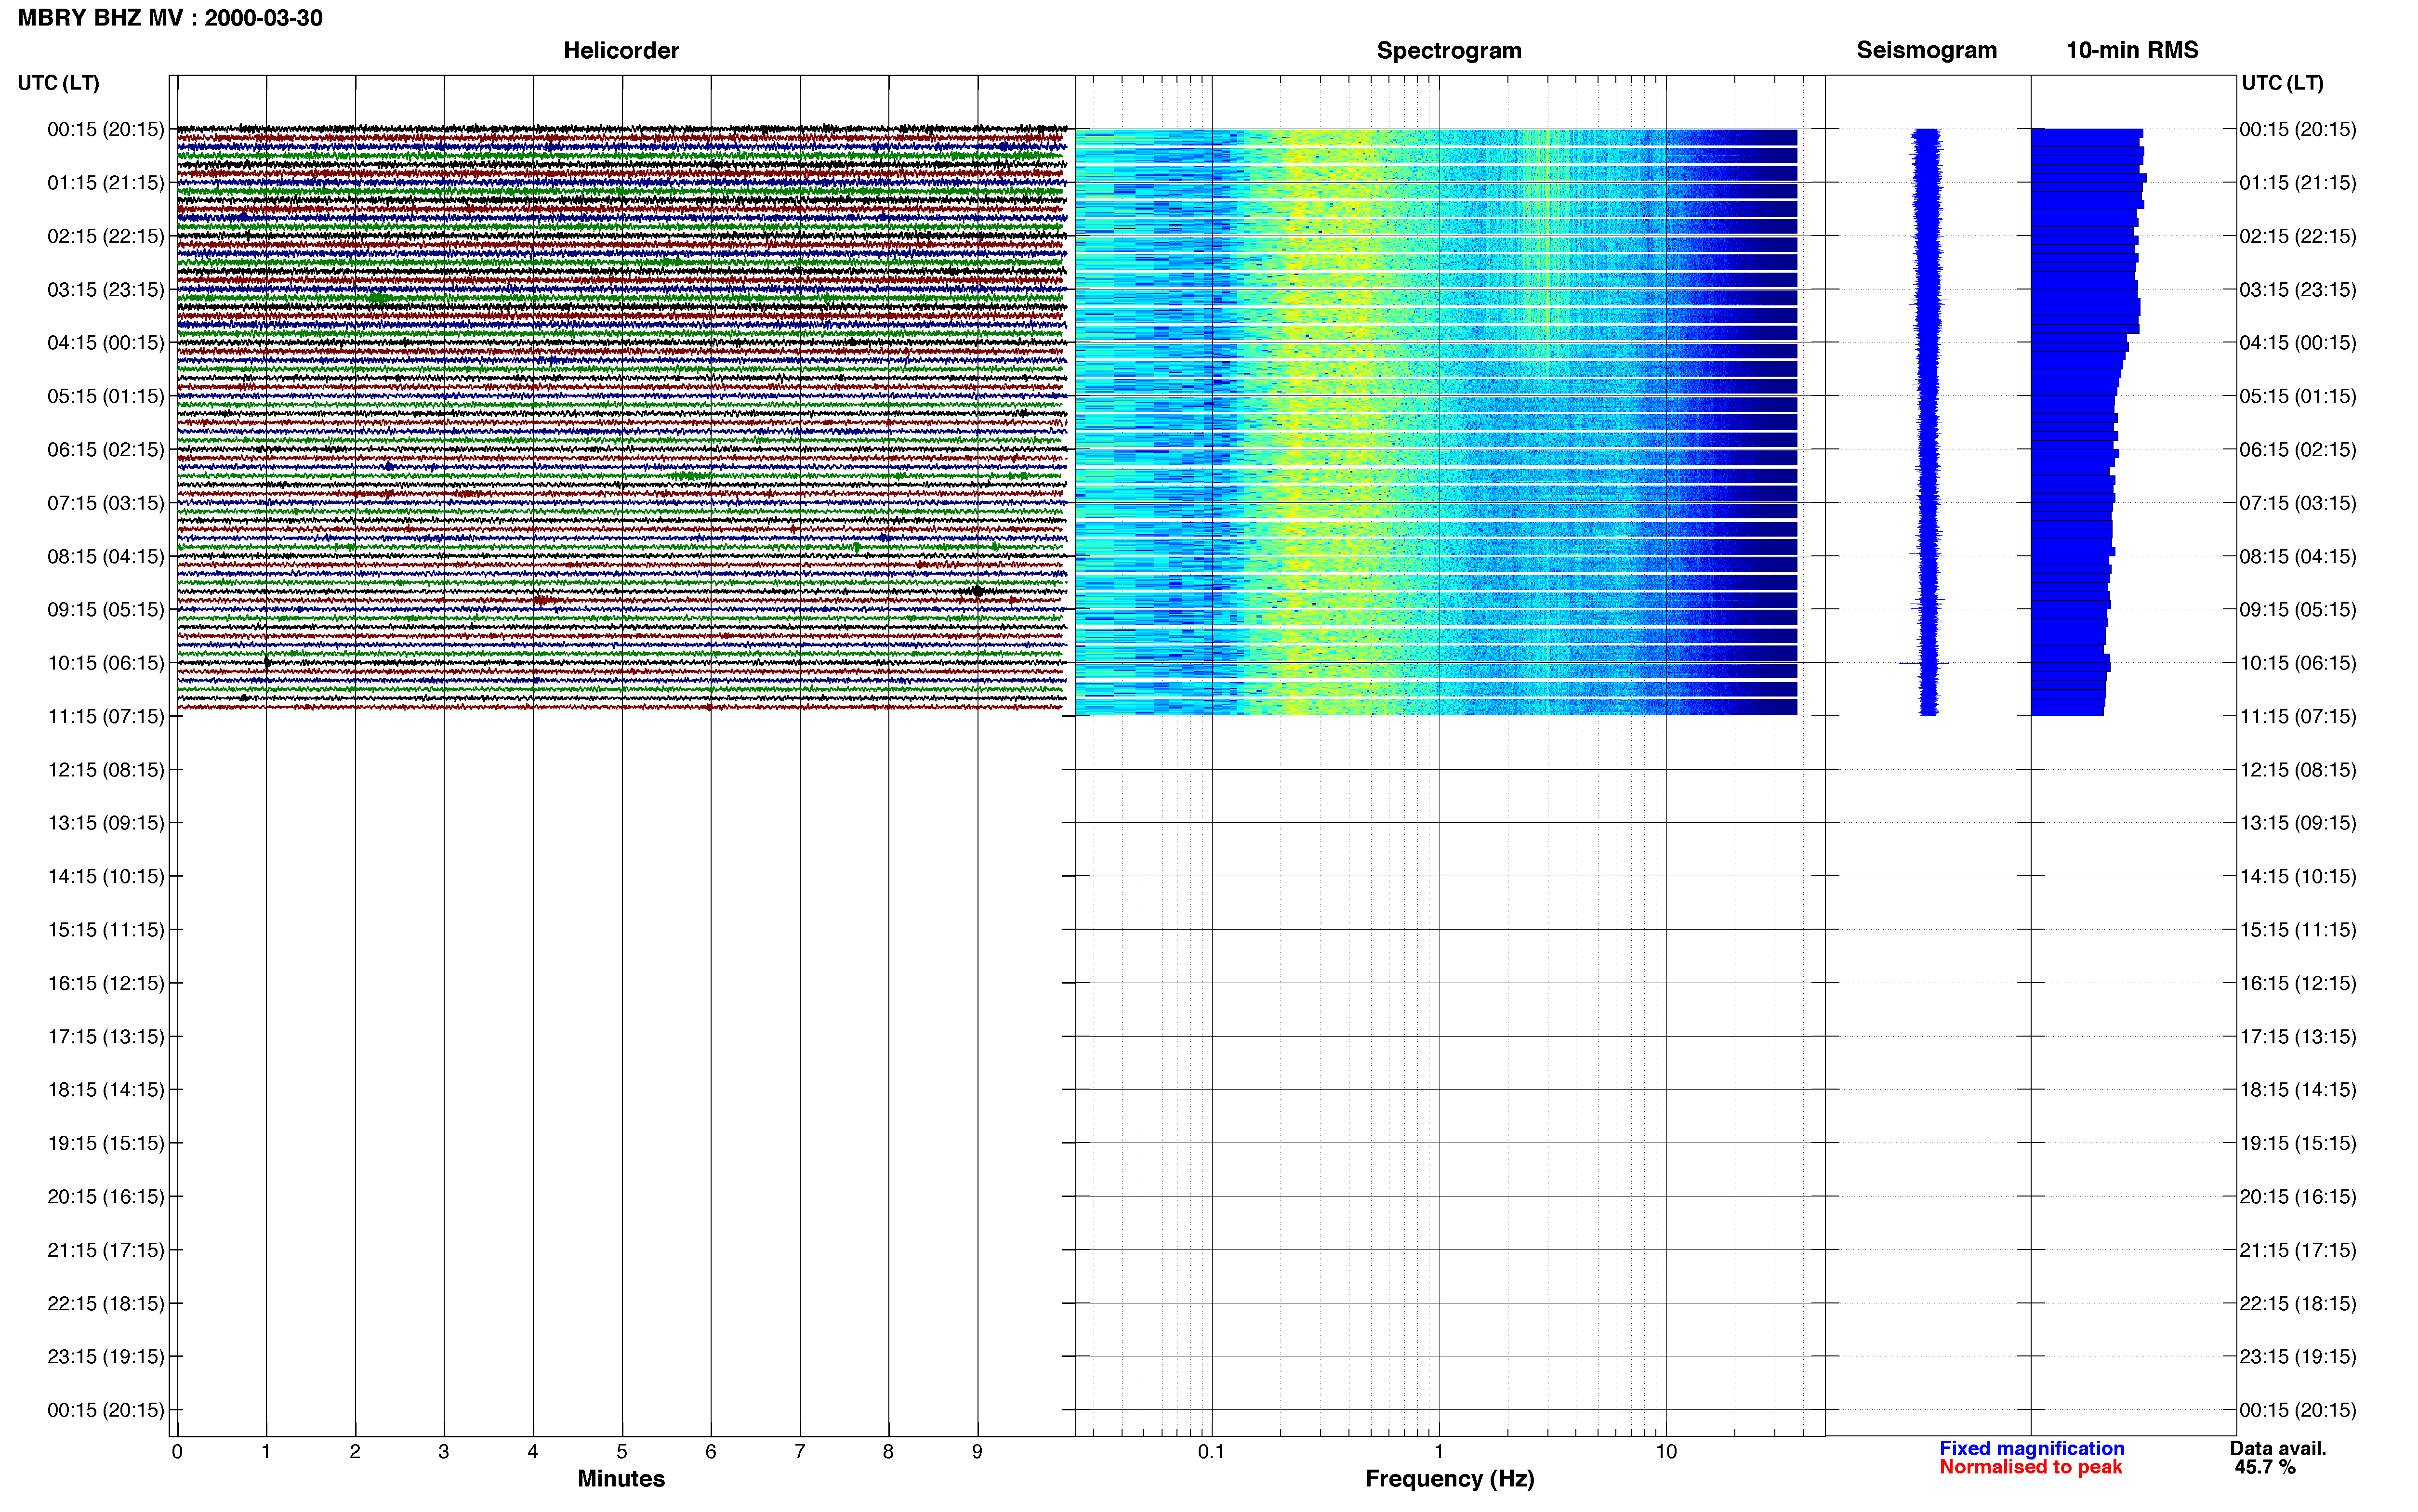Click right-axis time label '17:15 (13:15)'
This screenshot has height=1512, width=2418.
[2298, 1036]
